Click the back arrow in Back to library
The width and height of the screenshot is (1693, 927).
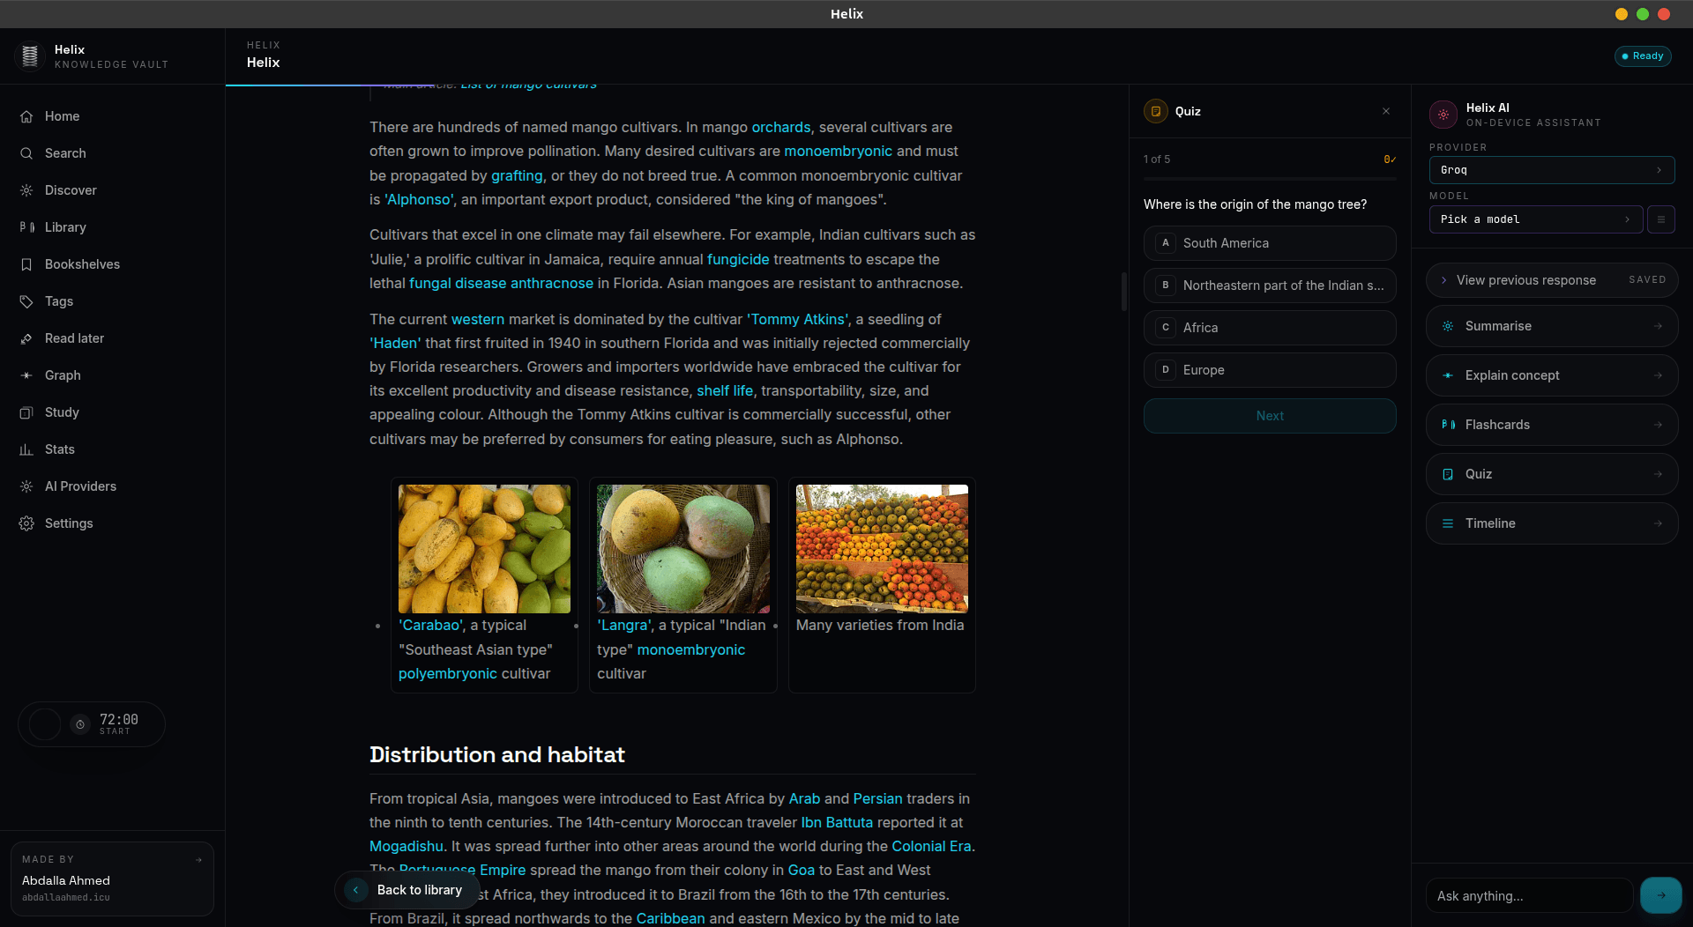tap(356, 890)
